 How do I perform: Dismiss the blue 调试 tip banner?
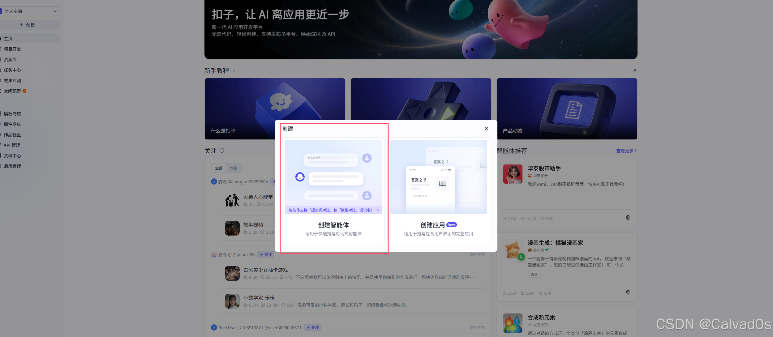click(x=377, y=210)
